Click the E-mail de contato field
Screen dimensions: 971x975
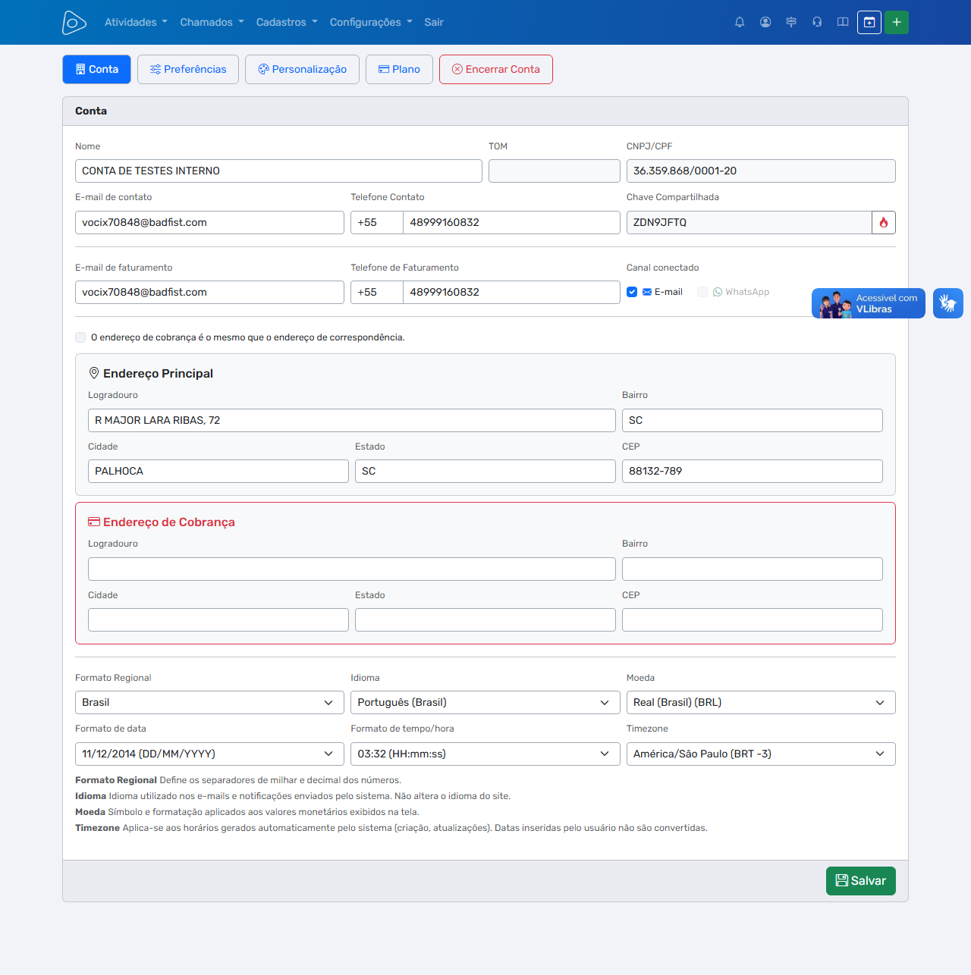point(209,222)
